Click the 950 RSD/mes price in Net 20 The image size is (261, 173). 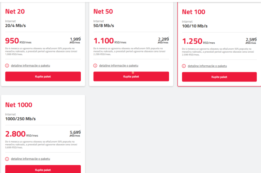[x=18, y=41]
